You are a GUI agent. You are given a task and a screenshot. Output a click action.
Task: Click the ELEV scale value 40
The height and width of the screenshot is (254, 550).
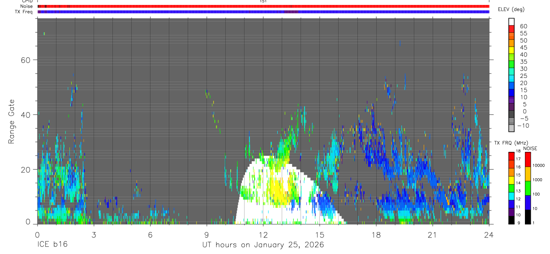(x=523, y=55)
